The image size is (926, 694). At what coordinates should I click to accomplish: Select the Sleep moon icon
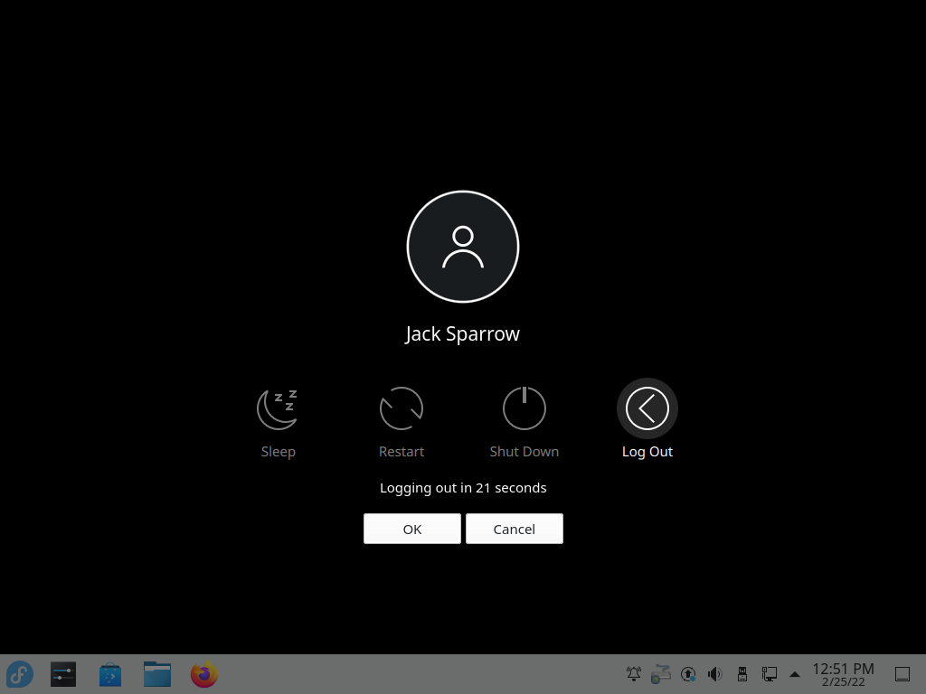click(x=278, y=408)
